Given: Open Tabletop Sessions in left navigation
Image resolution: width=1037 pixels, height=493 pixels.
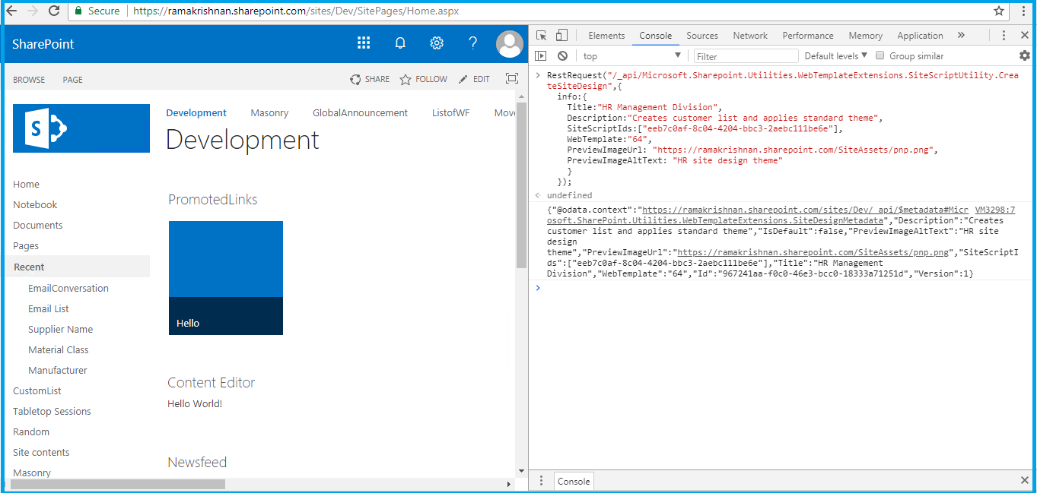Looking at the screenshot, I should (52, 411).
